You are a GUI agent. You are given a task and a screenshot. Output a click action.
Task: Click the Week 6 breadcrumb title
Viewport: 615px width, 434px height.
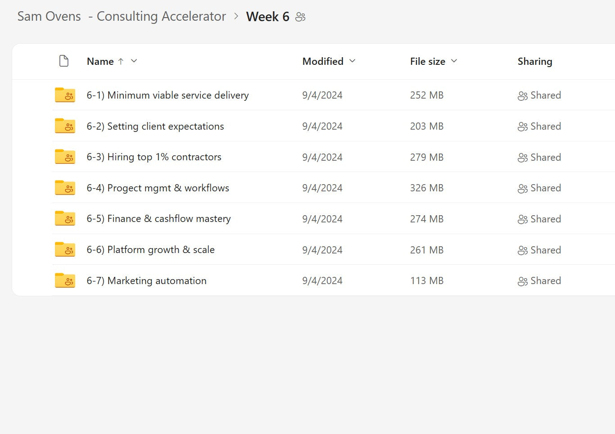click(x=268, y=17)
